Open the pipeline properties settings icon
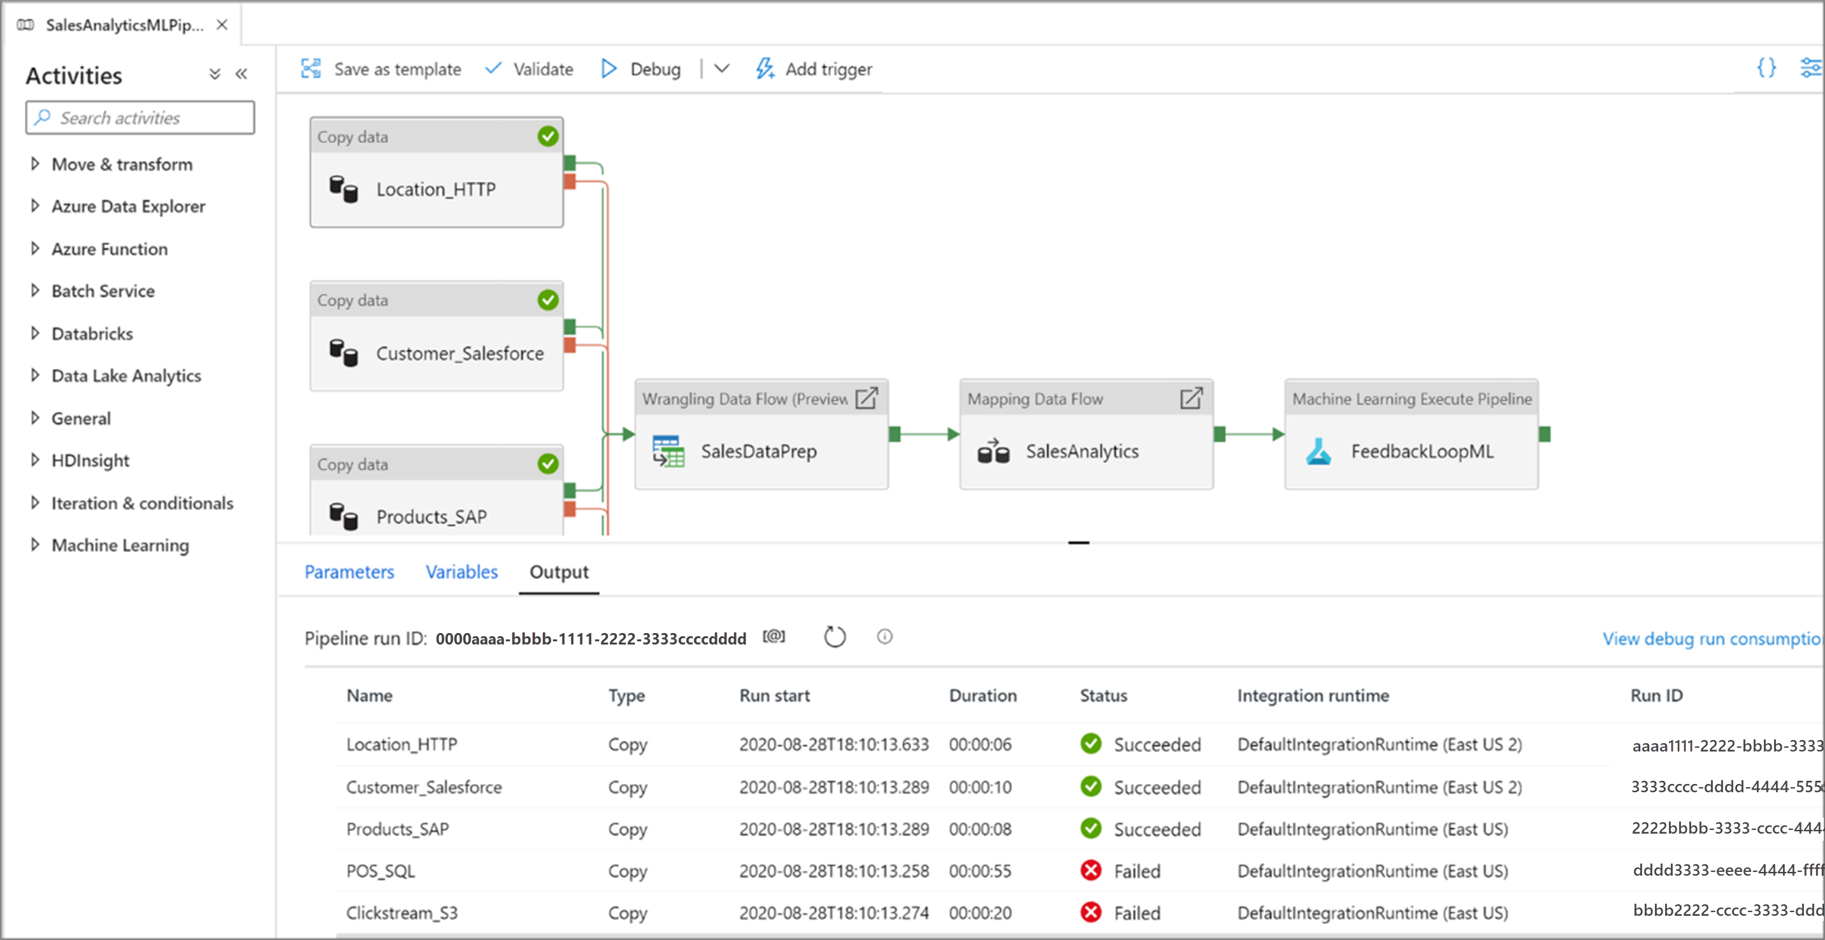1825x940 pixels. click(1810, 68)
